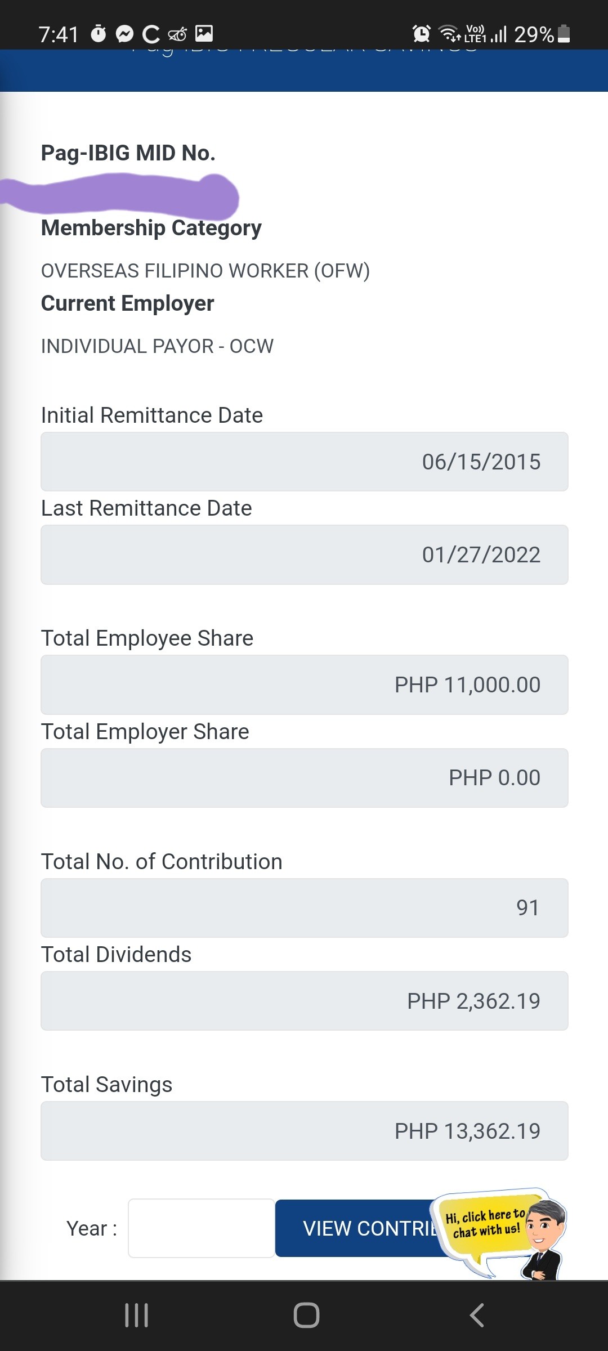Screen dimensions: 608x1351
Task: Tap the Wi-Fi signal status icon
Action: coord(449,34)
